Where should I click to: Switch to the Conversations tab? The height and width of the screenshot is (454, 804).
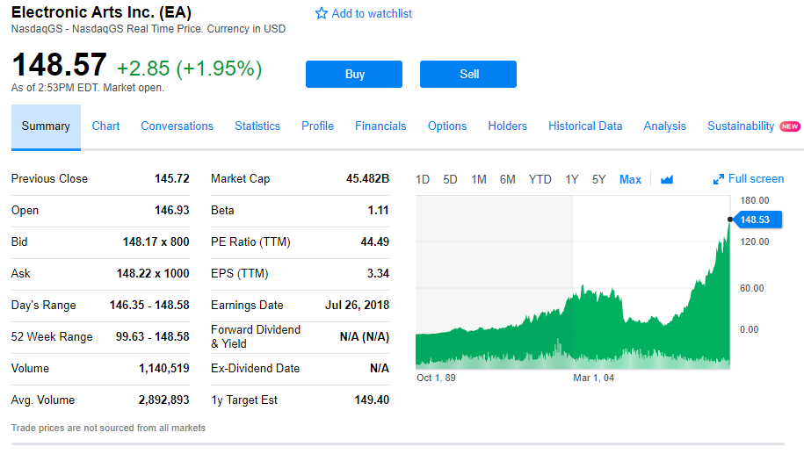point(177,126)
